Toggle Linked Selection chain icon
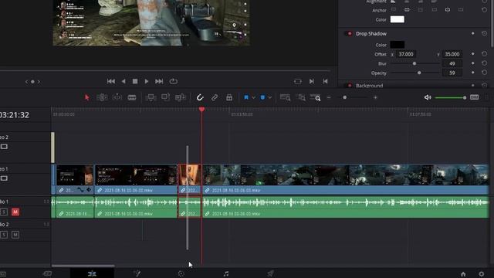This screenshot has height=278, width=494. [215, 97]
